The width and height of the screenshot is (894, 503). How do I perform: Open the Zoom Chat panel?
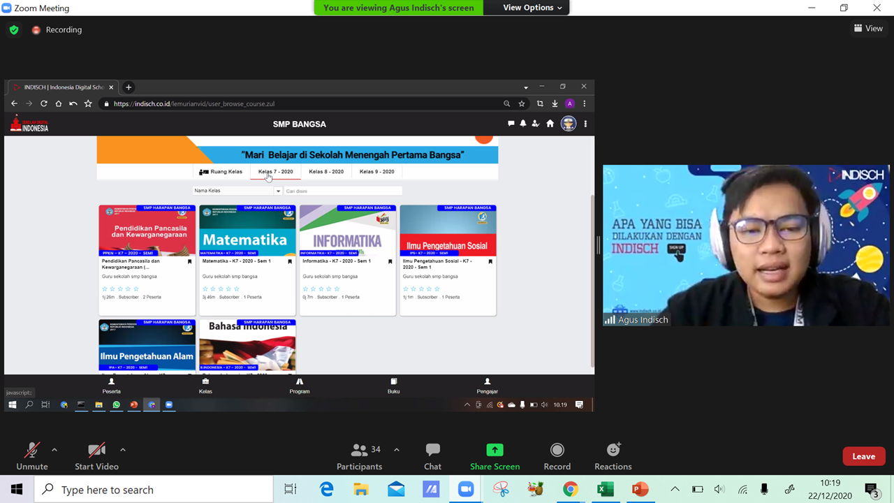[x=432, y=457]
